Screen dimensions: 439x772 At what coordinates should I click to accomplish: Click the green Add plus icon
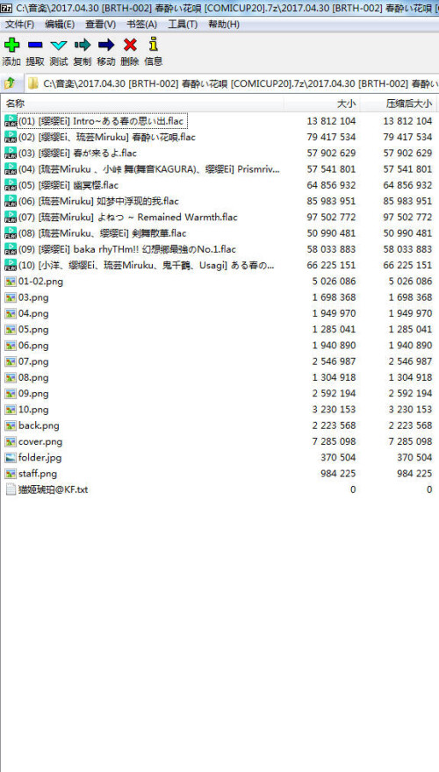click(x=11, y=46)
